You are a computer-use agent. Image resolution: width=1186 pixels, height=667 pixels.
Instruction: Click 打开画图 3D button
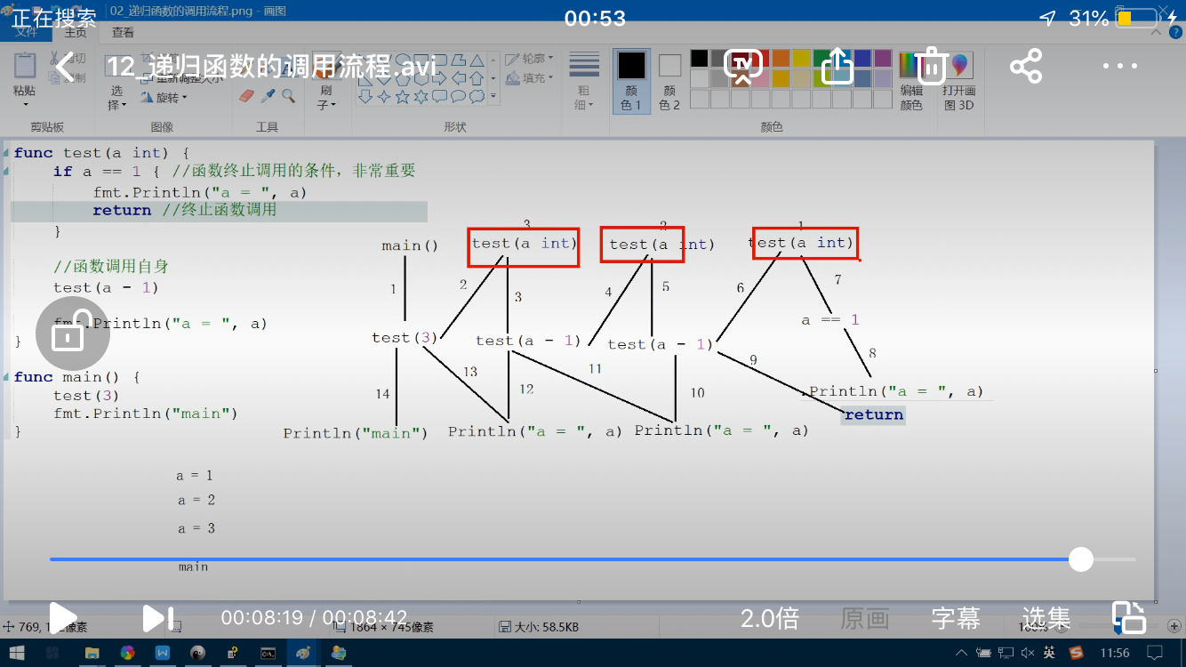point(959,80)
